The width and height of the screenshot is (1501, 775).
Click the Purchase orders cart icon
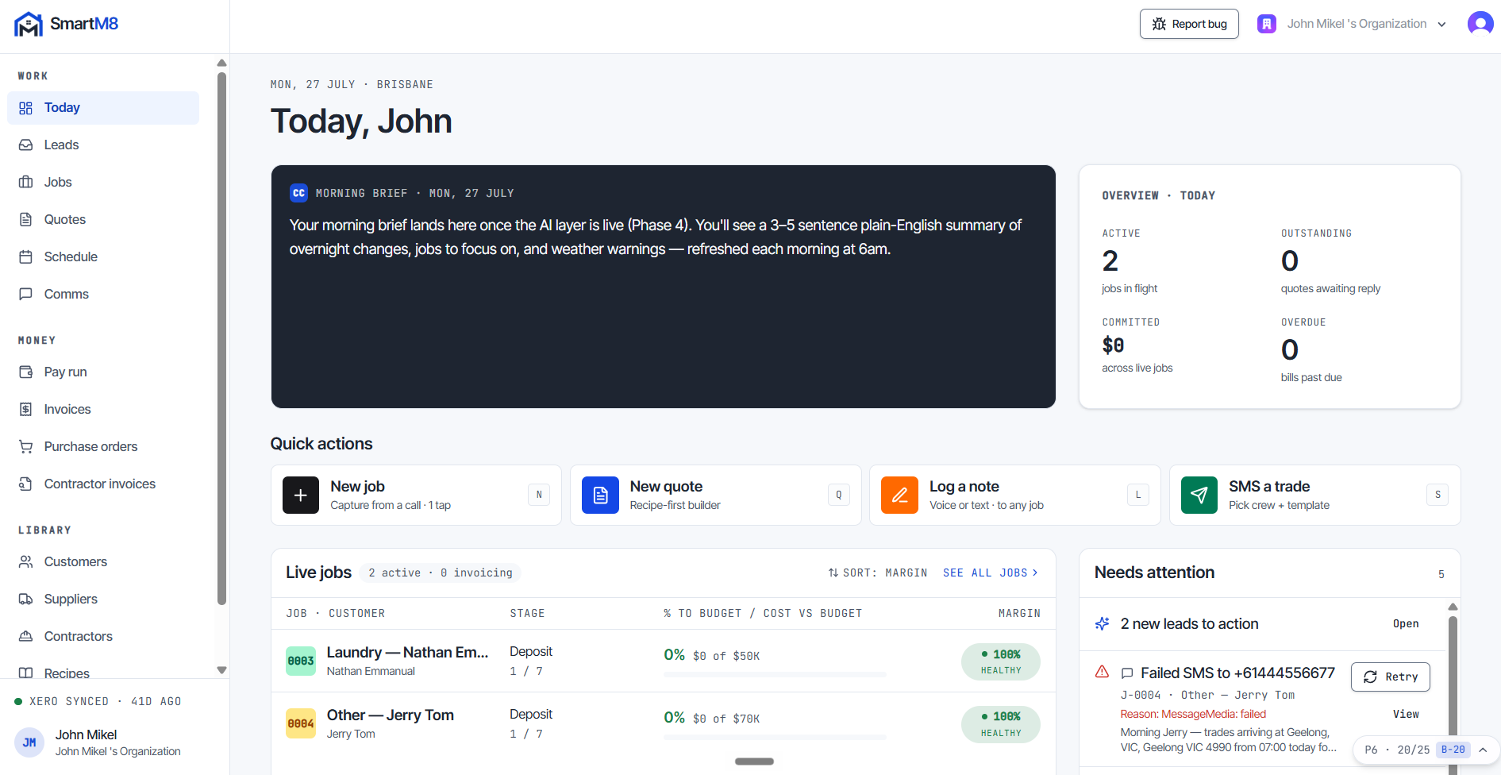tap(26, 447)
